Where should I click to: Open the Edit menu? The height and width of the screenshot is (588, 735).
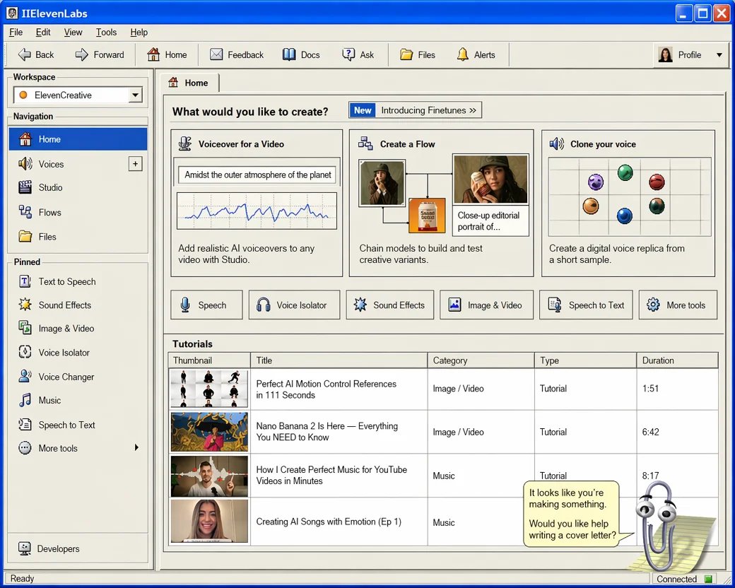point(43,33)
